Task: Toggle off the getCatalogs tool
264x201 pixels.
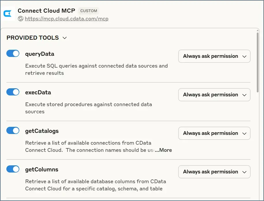Action: [13, 130]
